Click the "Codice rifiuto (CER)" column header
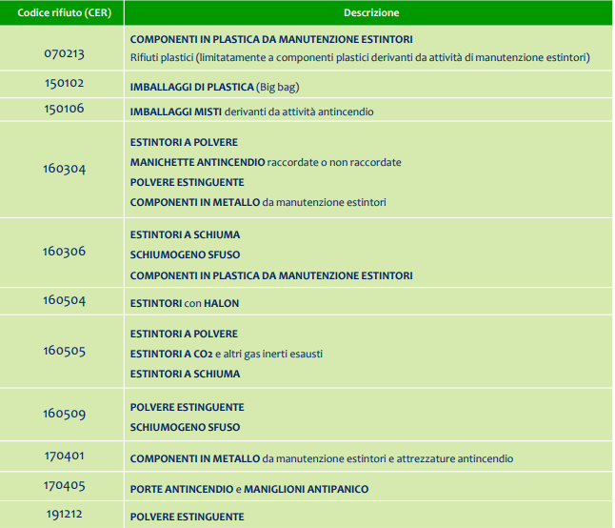The height and width of the screenshot is (528, 615). point(64,13)
